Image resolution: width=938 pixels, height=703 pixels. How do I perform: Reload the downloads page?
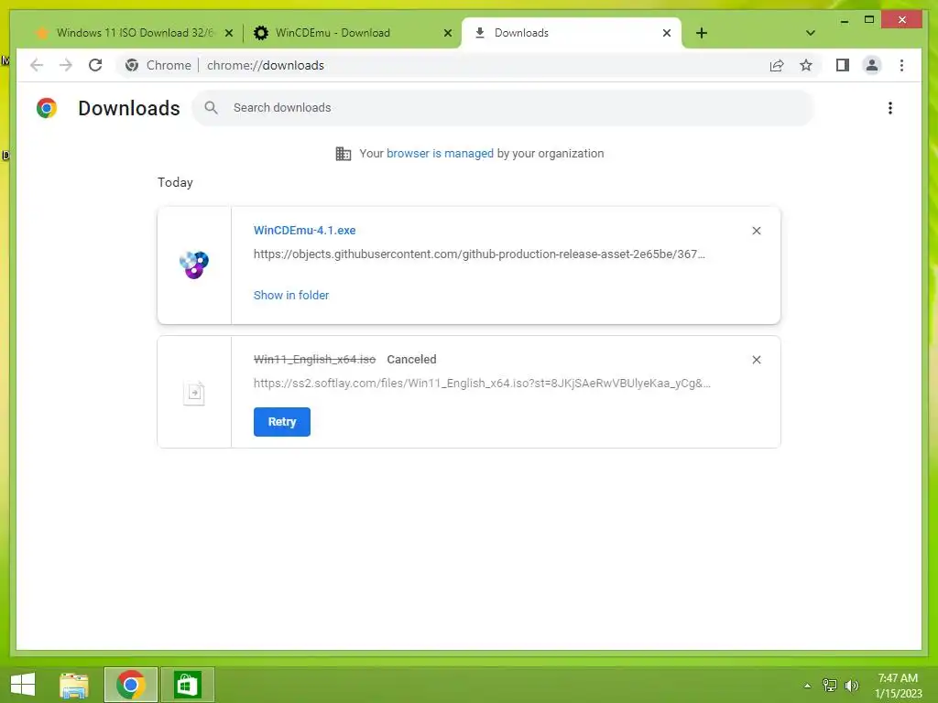[95, 65]
